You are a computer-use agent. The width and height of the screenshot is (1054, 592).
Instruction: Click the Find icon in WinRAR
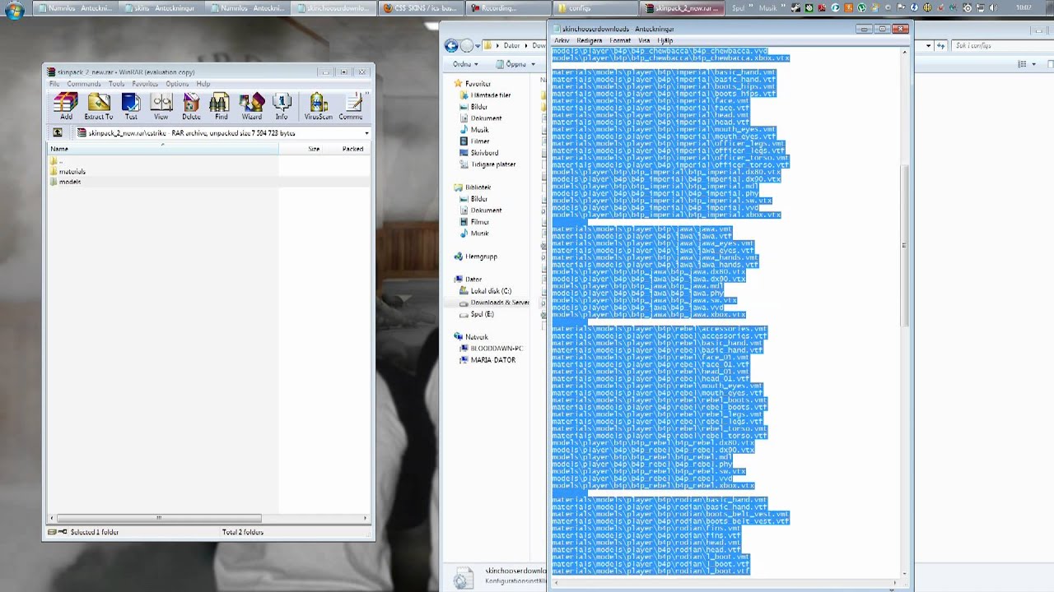coord(221,106)
